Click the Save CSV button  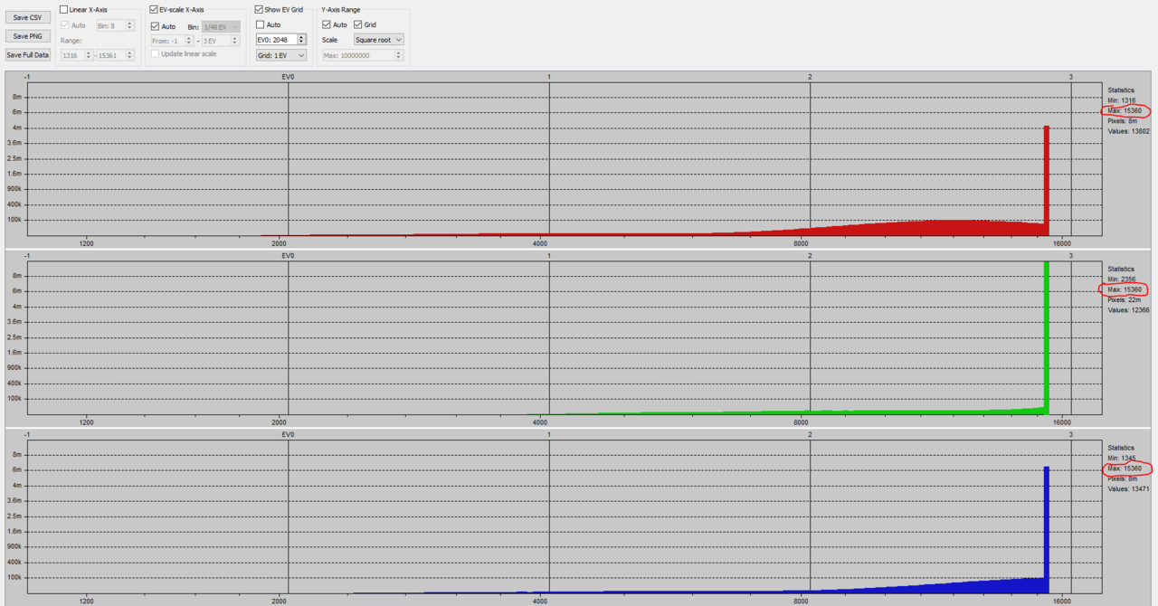27,17
